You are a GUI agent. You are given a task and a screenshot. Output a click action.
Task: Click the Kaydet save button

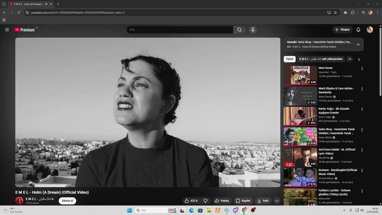pyautogui.click(x=243, y=201)
